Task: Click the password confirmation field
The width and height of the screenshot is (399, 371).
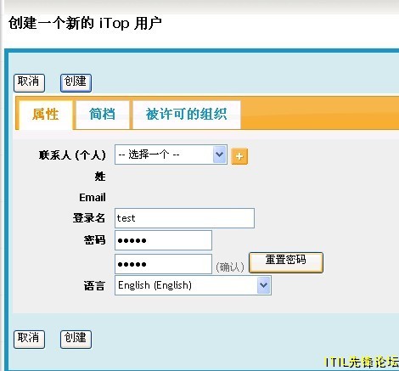Action: tap(163, 264)
